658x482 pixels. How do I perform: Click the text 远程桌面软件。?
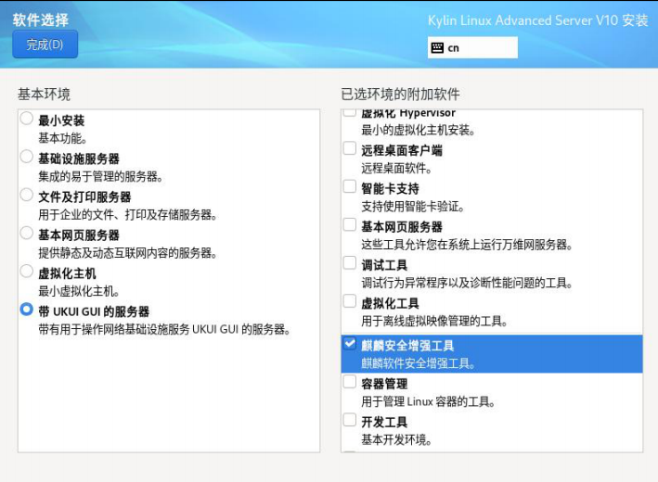click(396, 168)
